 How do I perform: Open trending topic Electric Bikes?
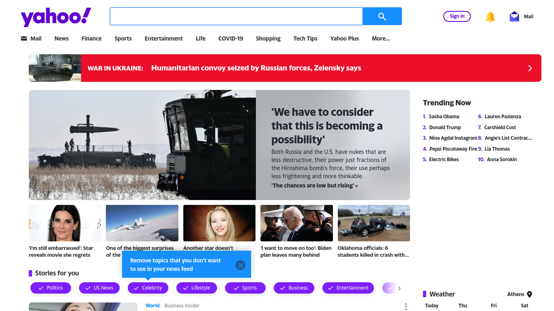(444, 160)
